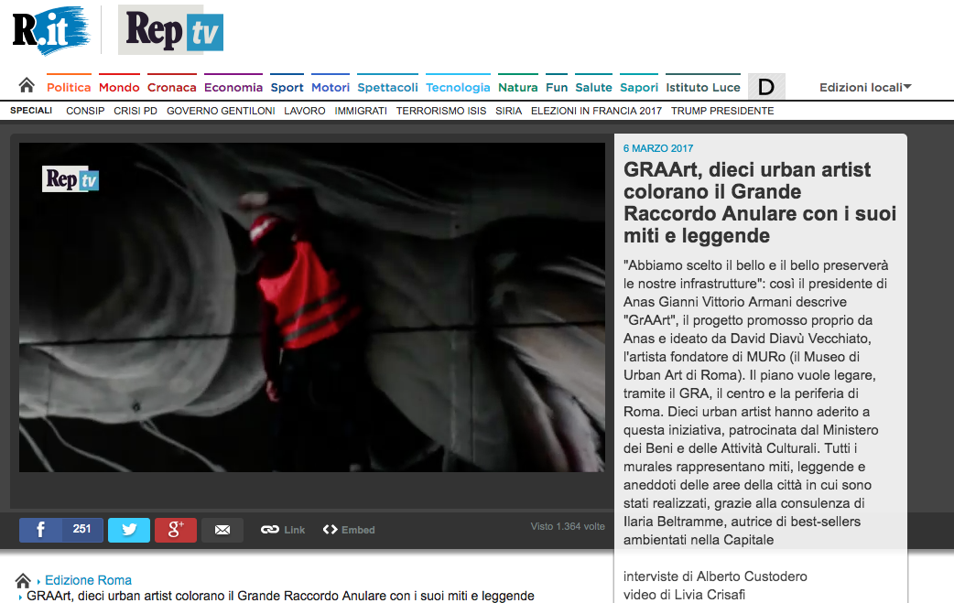The width and height of the screenshot is (954, 603).
Task: Click Rep tv watermark logo on video
Action: (70, 178)
